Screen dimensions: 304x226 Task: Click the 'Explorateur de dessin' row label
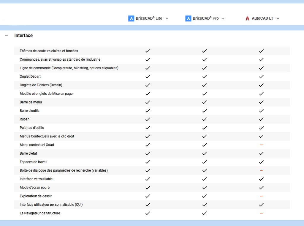[36, 196]
